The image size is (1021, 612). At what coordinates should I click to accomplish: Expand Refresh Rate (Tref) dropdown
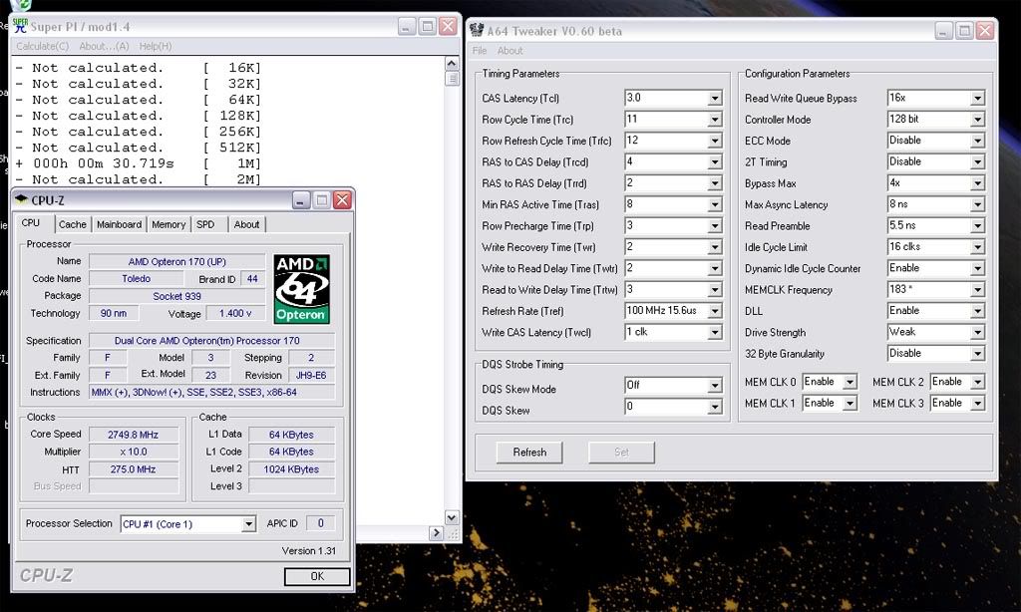714,311
